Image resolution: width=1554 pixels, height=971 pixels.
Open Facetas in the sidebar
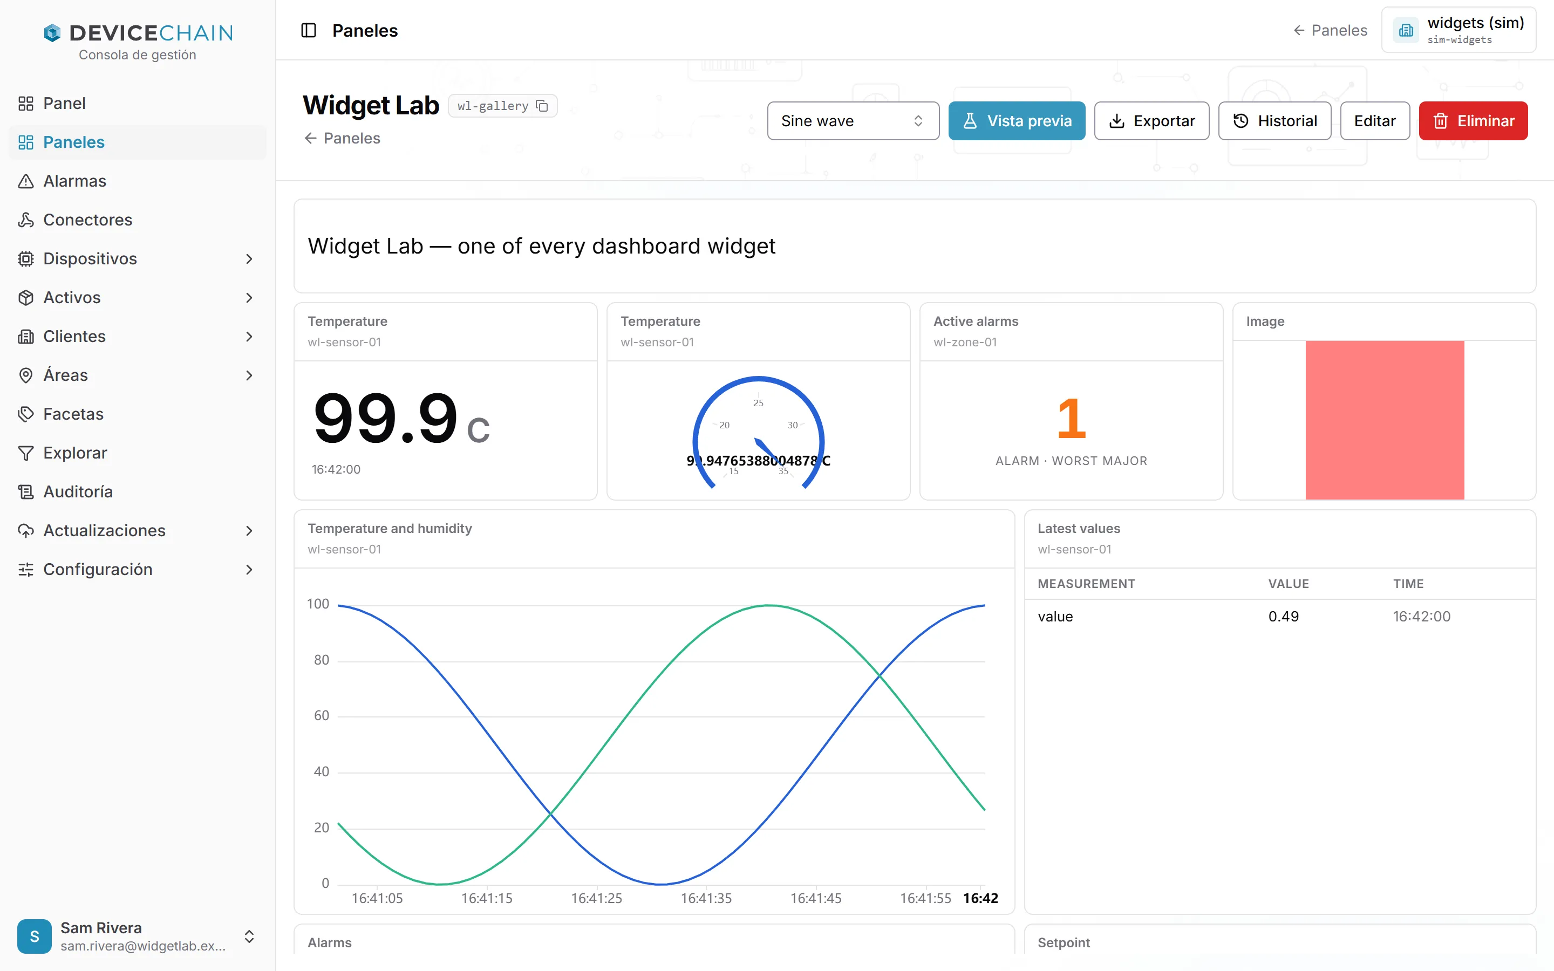coord(138,414)
